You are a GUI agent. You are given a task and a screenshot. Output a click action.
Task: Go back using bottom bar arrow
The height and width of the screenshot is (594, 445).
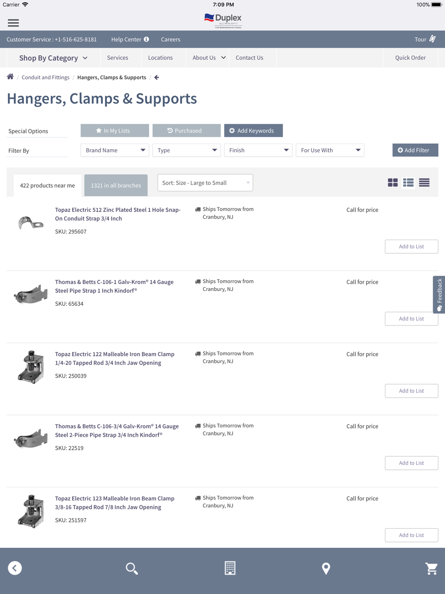pyautogui.click(x=15, y=568)
